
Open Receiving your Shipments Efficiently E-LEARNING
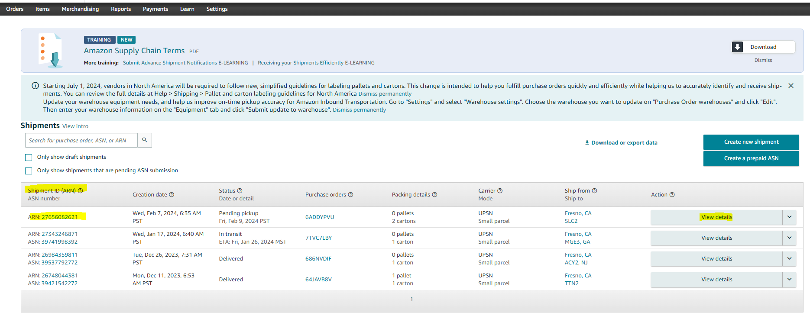click(316, 63)
